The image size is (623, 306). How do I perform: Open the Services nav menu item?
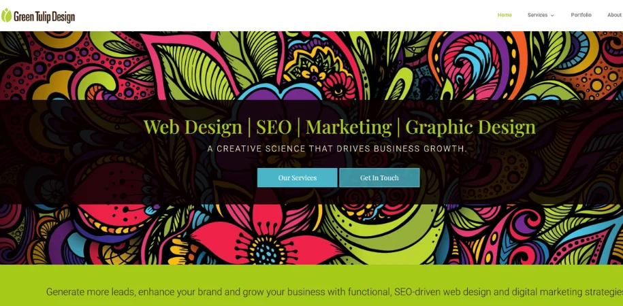click(x=537, y=15)
